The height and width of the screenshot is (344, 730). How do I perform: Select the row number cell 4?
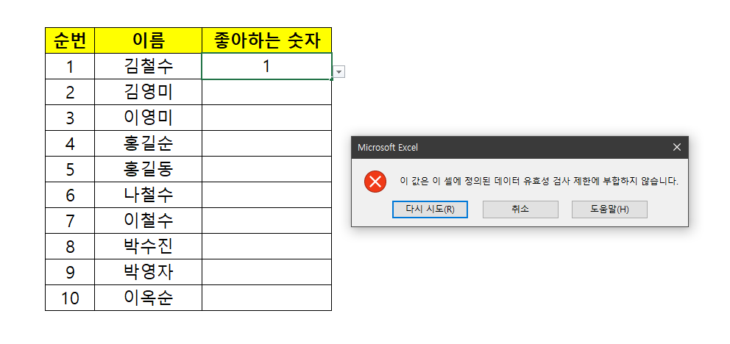click(70, 143)
